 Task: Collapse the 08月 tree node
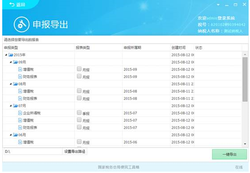11,84
